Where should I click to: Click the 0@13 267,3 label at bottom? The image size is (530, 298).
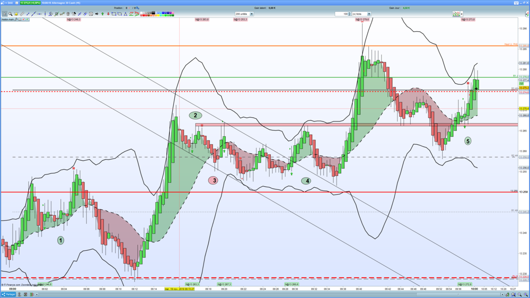click(224, 284)
